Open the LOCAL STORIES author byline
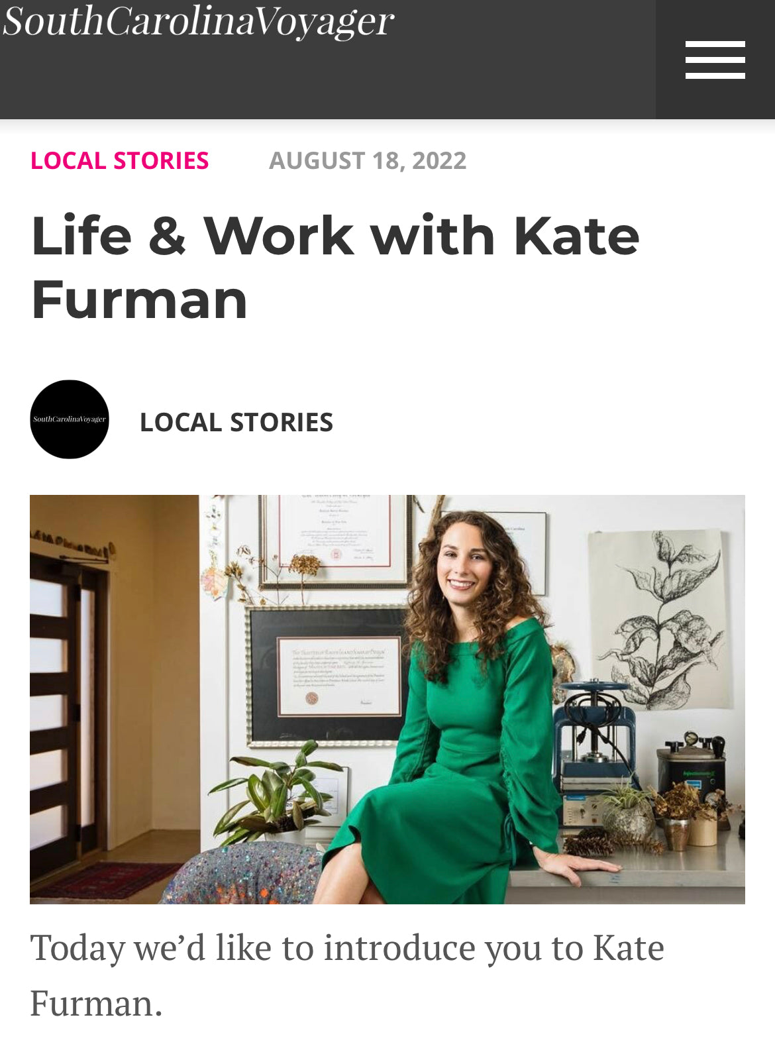 236,423
